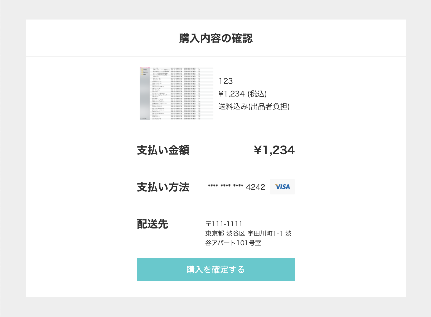Click the 配送先 label
The width and height of the screenshot is (431, 317).
[153, 224]
